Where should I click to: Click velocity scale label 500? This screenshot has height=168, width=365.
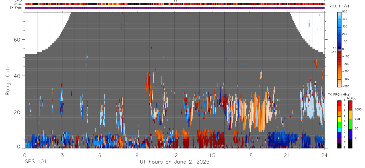click(x=345, y=12)
